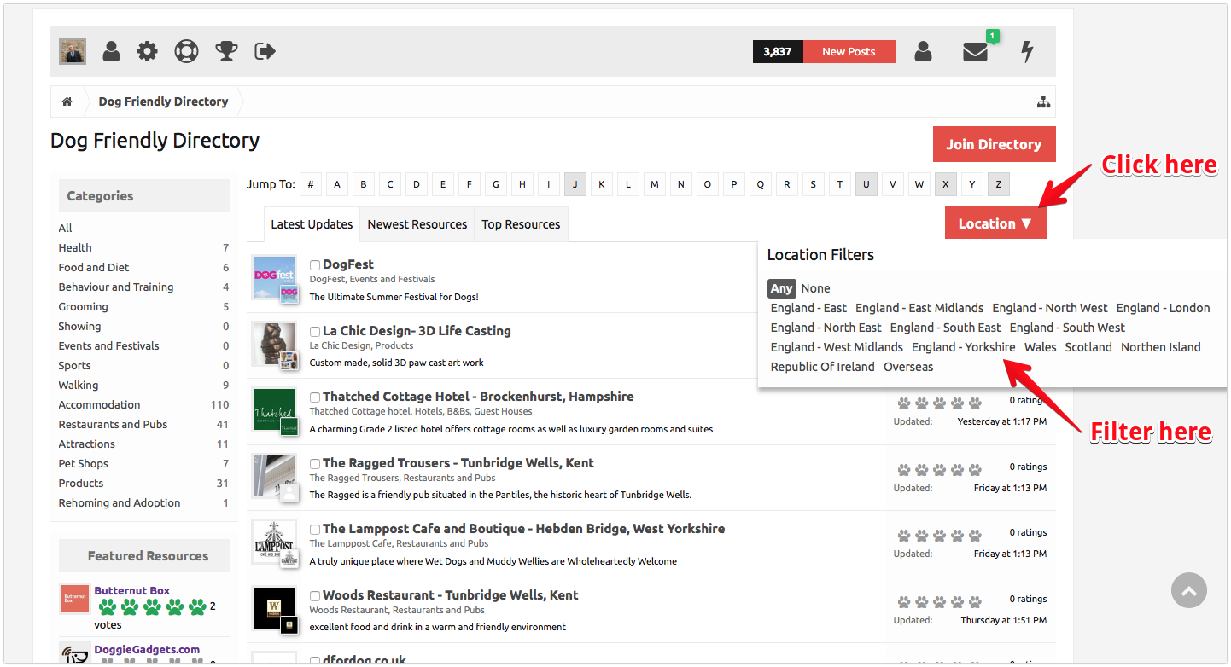The image size is (1231, 667).
Task: Select the Grooming category
Action: pyautogui.click(x=84, y=306)
